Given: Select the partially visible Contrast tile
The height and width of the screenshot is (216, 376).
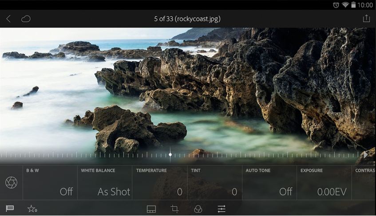Looking at the screenshot, I should [364, 183].
